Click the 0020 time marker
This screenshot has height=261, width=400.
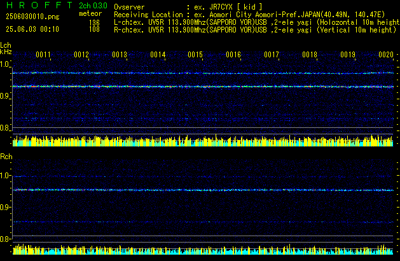pos(386,55)
